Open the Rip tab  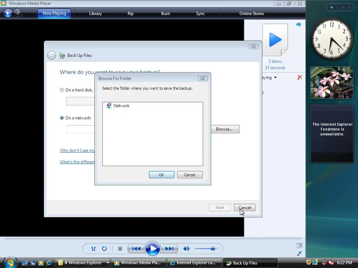[x=130, y=14]
